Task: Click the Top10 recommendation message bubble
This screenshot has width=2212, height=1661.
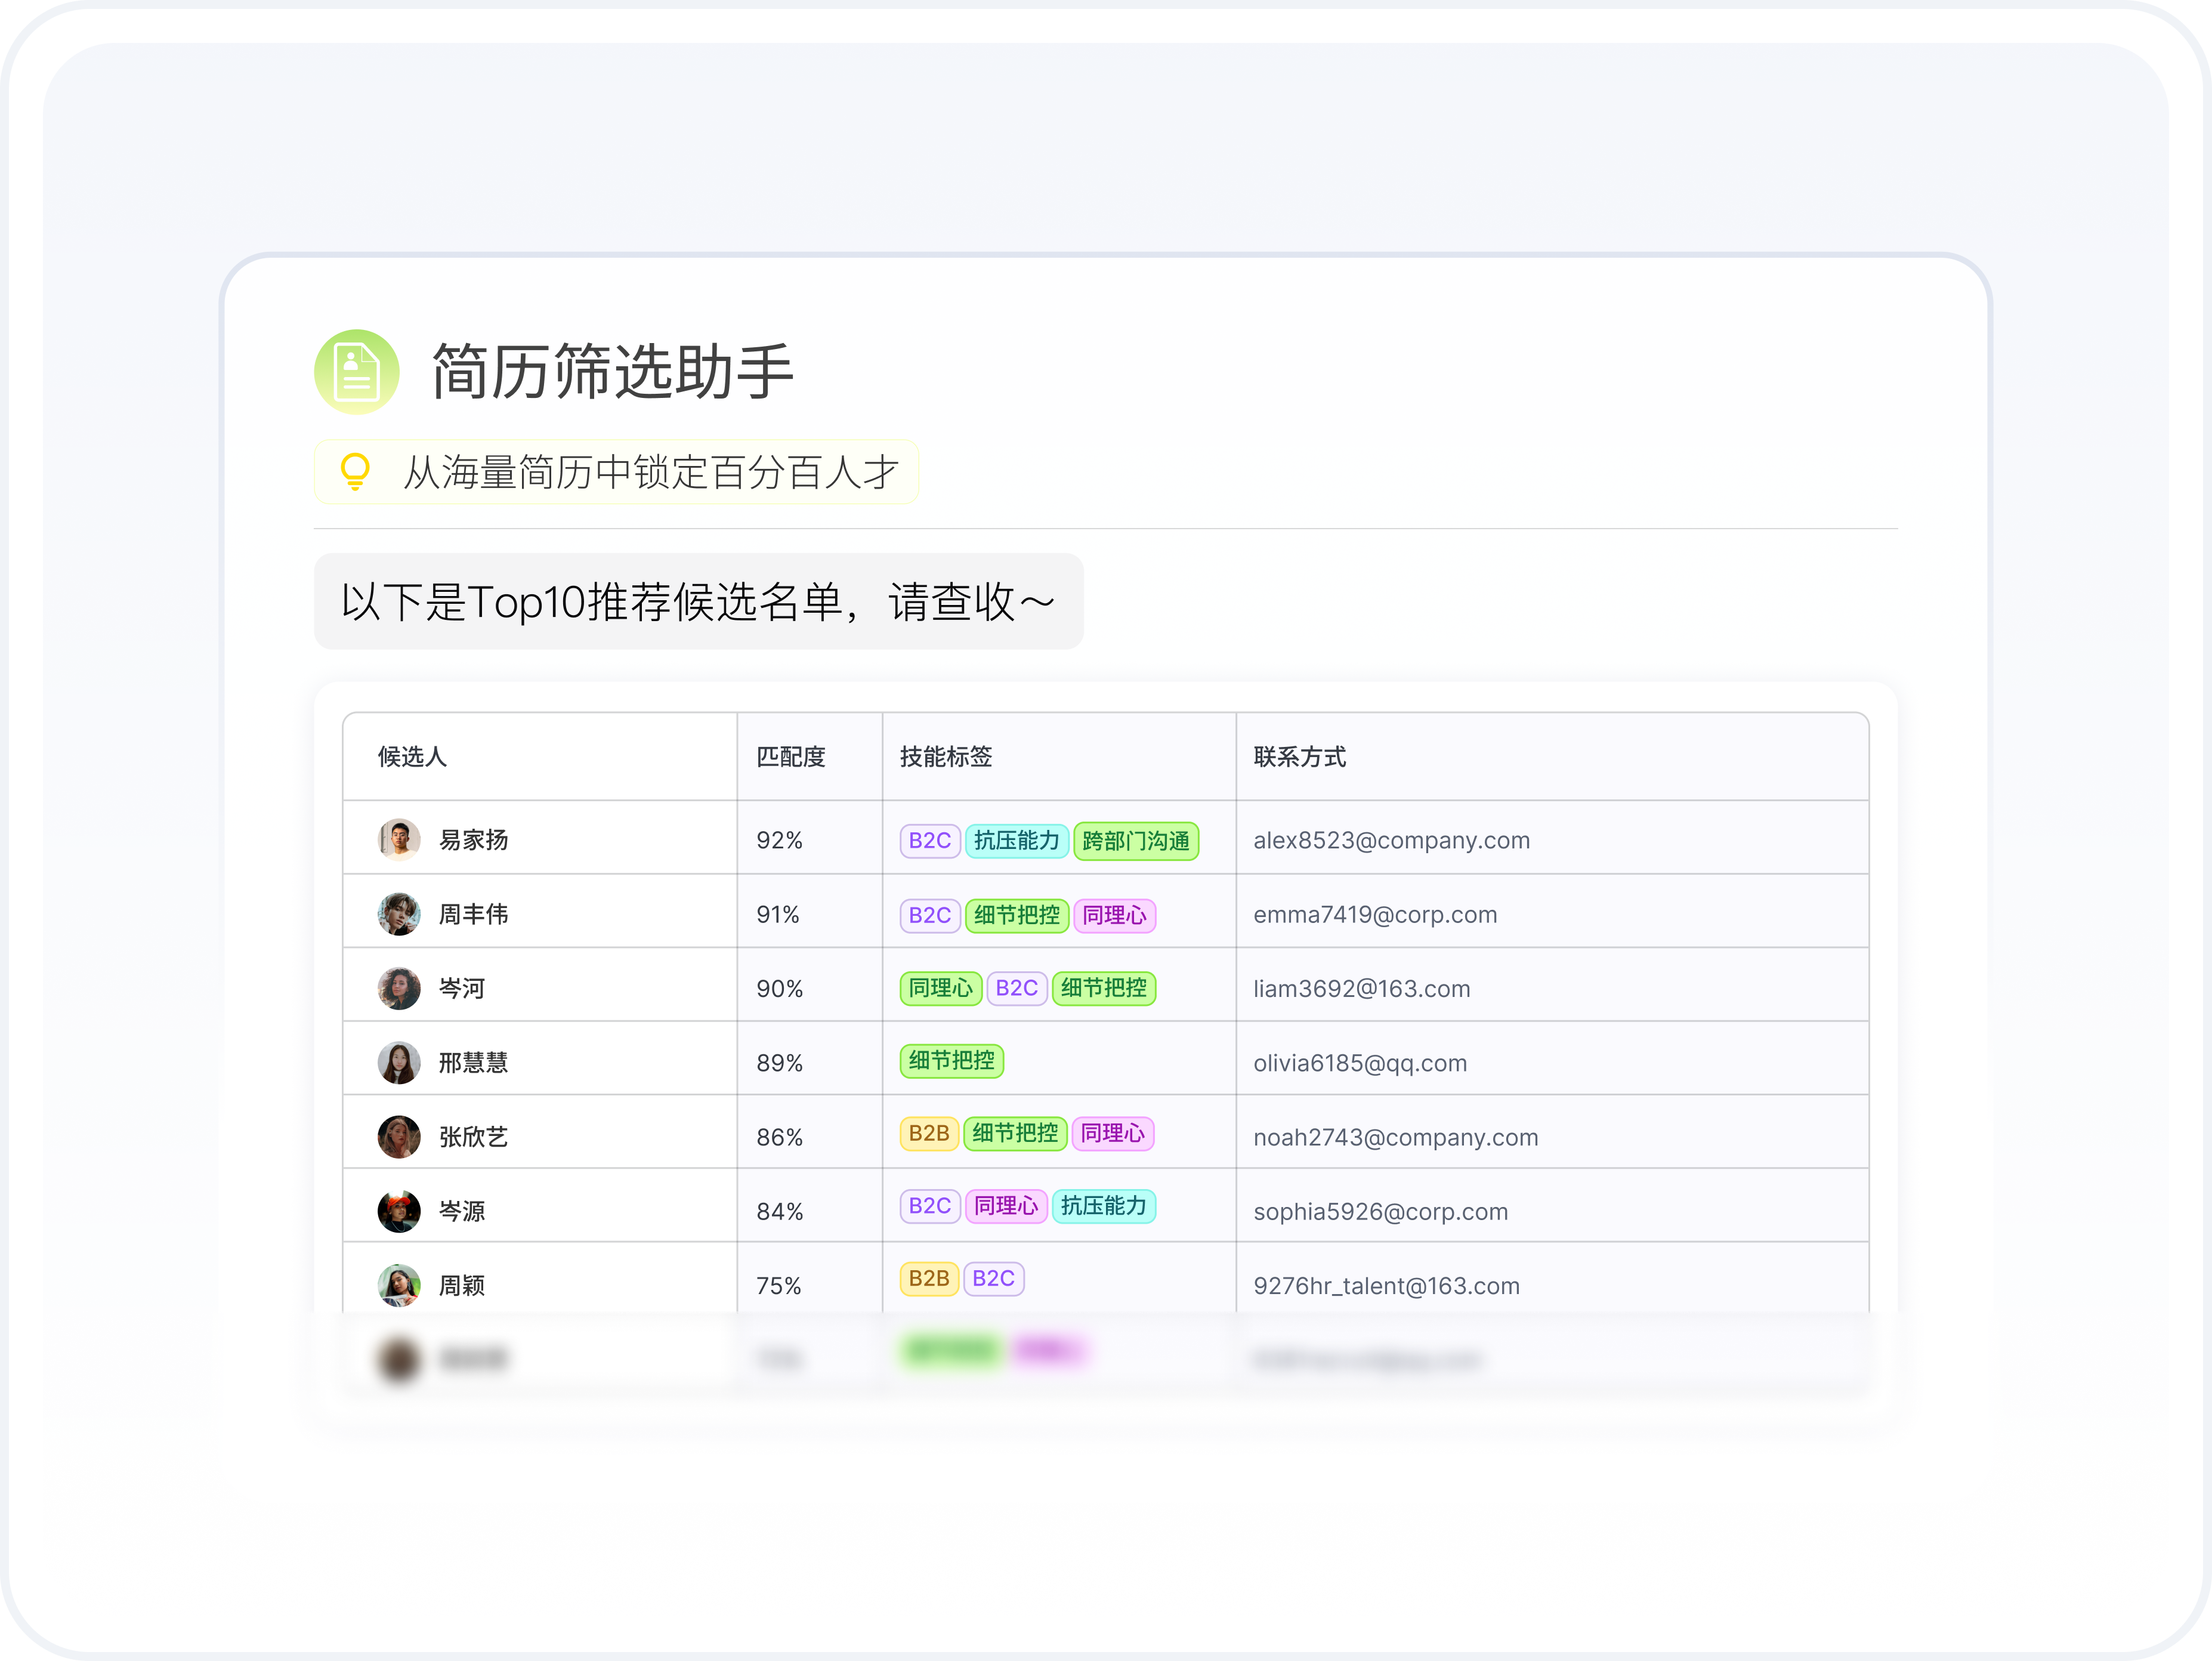Action: coord(698,602)
